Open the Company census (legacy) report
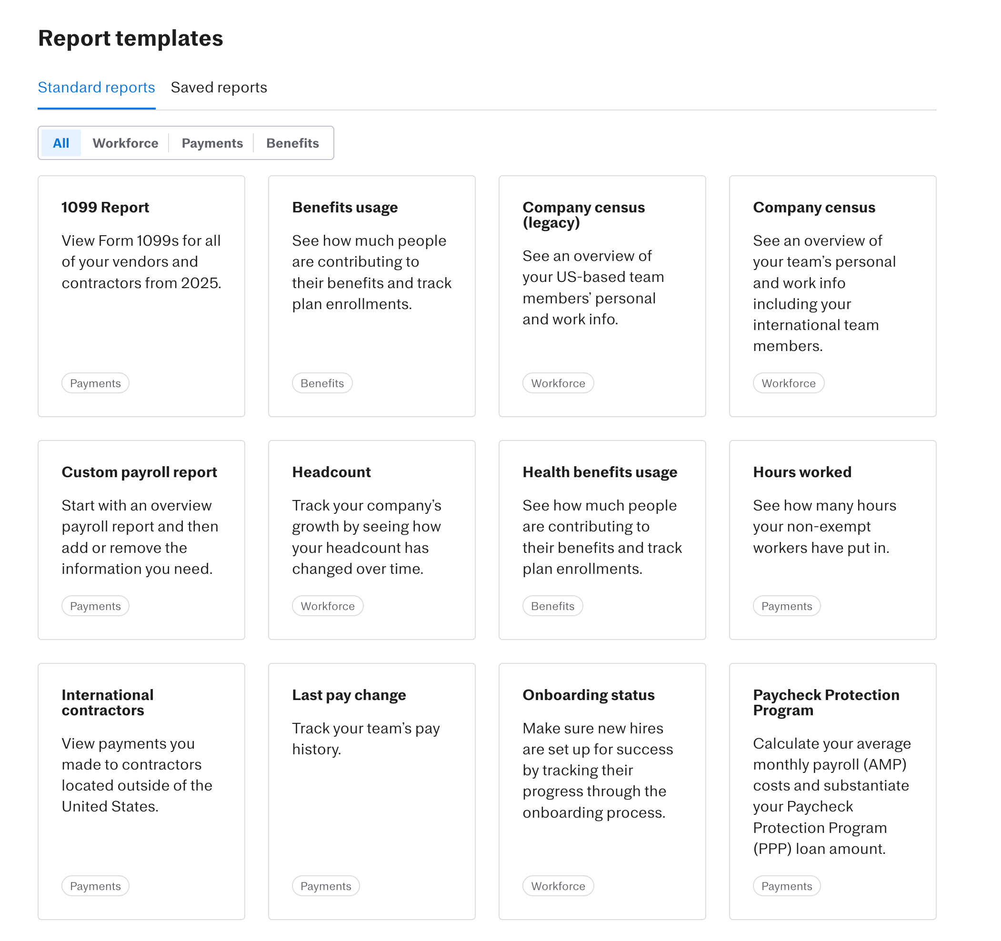Screen dimensions: 1001x941 point(583,214)
